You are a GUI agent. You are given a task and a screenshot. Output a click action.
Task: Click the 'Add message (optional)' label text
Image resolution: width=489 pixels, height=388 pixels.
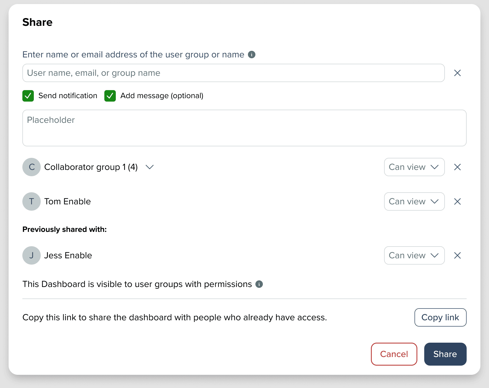point(162,96)
